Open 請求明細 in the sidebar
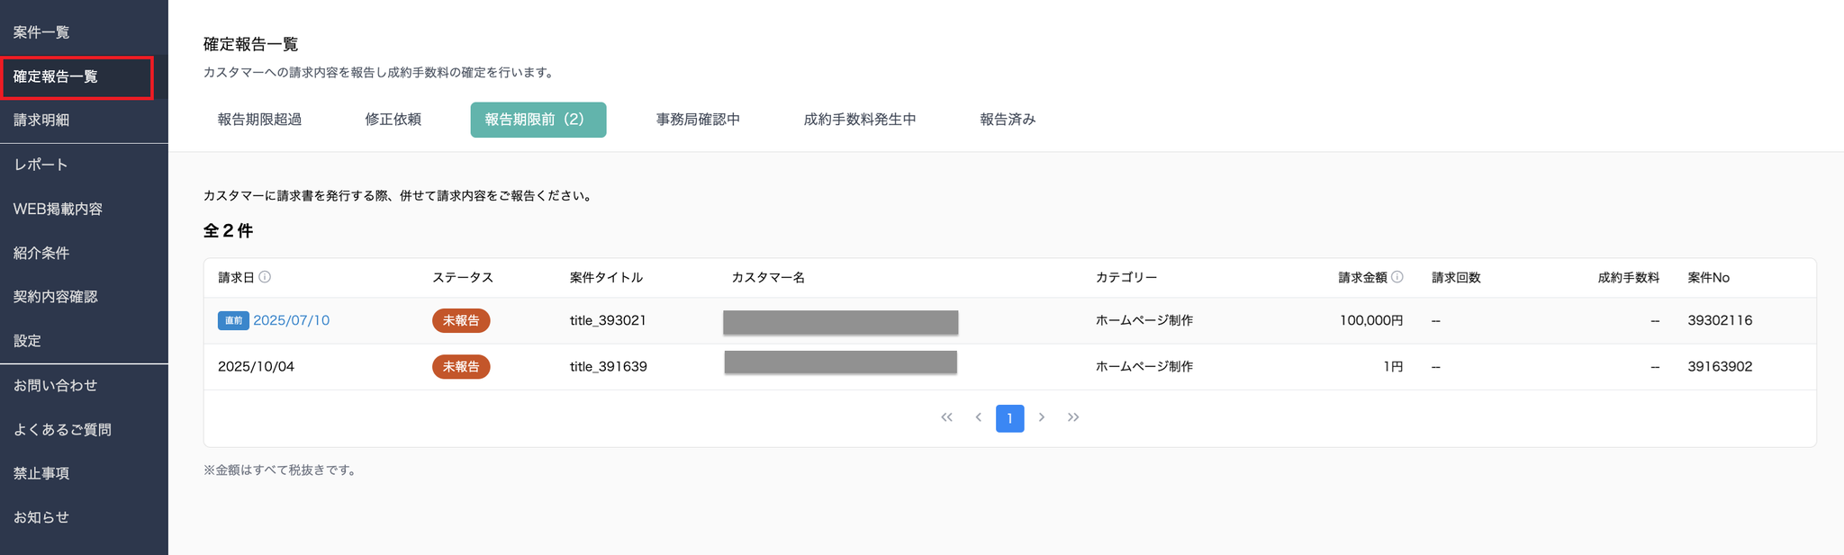 click(41, 121)
